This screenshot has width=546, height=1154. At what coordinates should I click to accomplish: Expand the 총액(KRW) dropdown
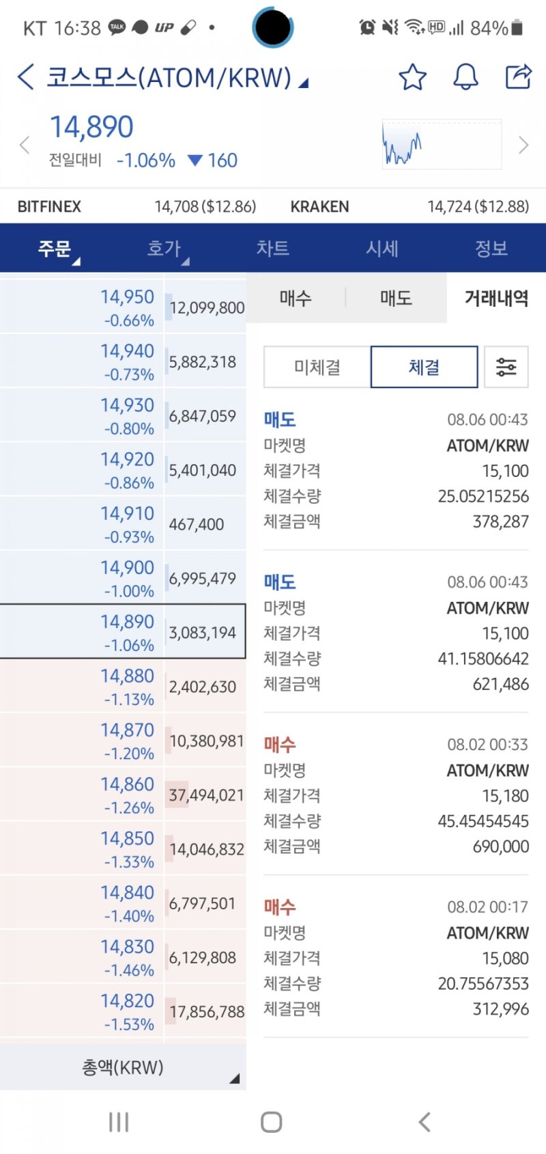(x=123, y=1067)
